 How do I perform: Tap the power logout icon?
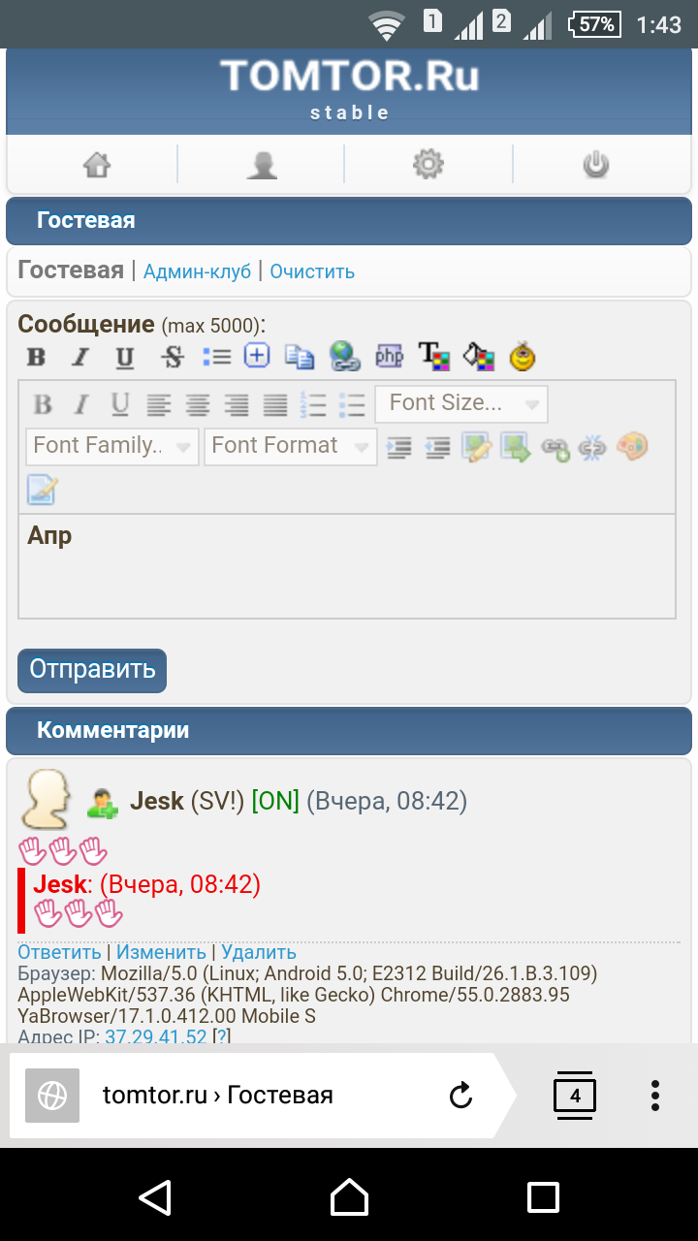click(x=595, y=165)
